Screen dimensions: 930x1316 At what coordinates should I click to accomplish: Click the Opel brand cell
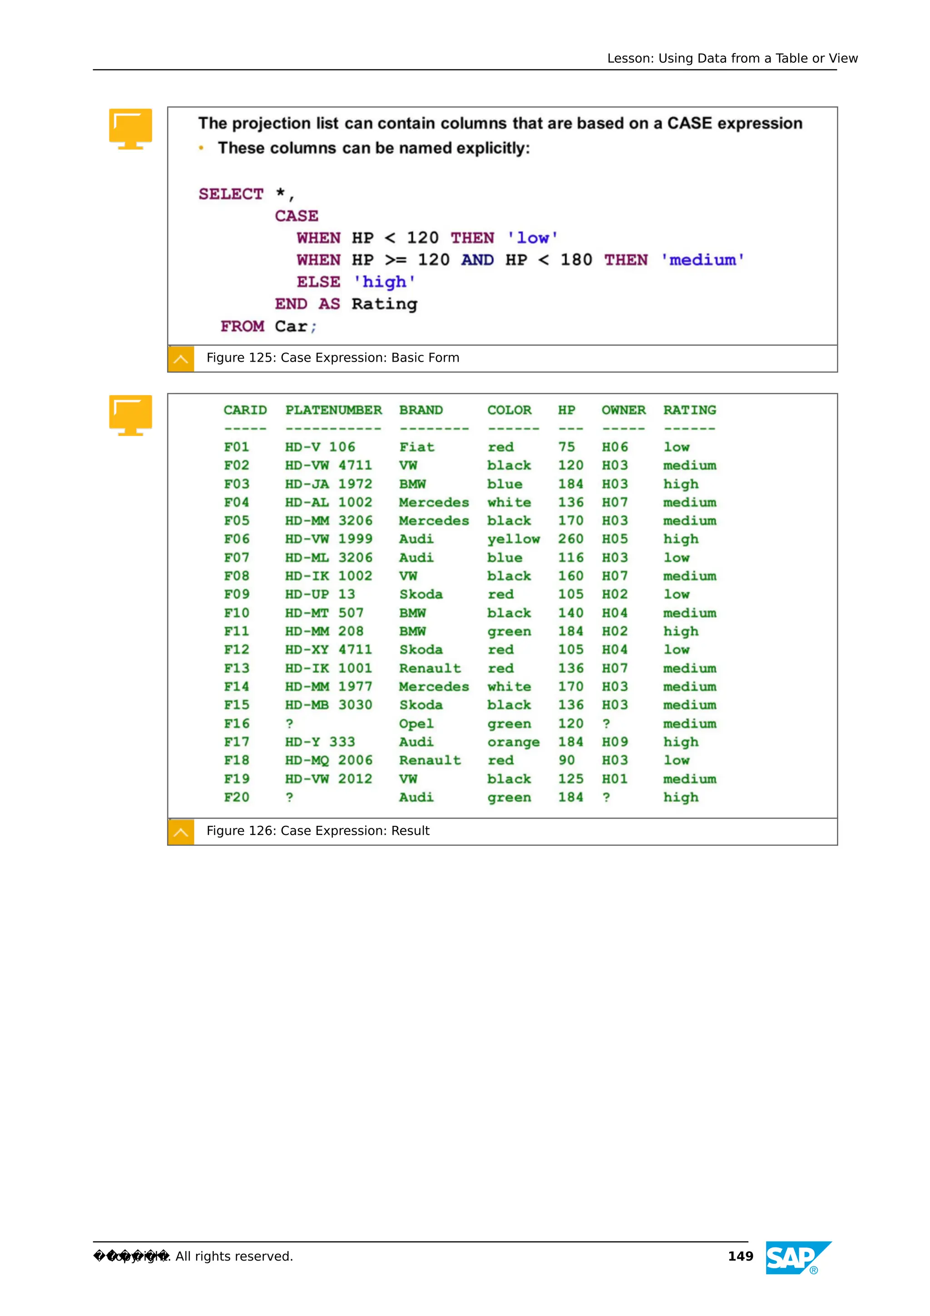[x=416, y=723]
